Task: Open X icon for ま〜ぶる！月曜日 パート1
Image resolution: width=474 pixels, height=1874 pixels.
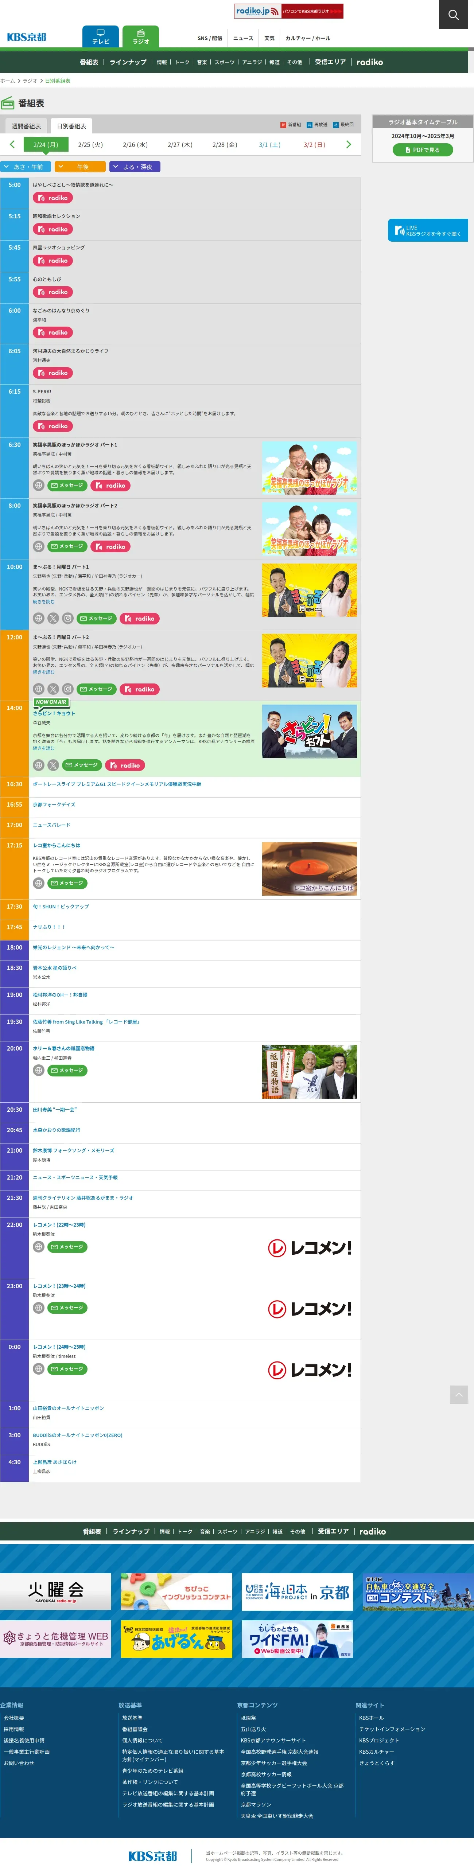Action: (53, 618)
